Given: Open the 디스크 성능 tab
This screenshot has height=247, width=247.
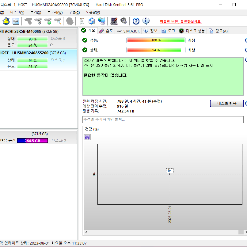Looking at the screenshot, I should pos(192,31).
